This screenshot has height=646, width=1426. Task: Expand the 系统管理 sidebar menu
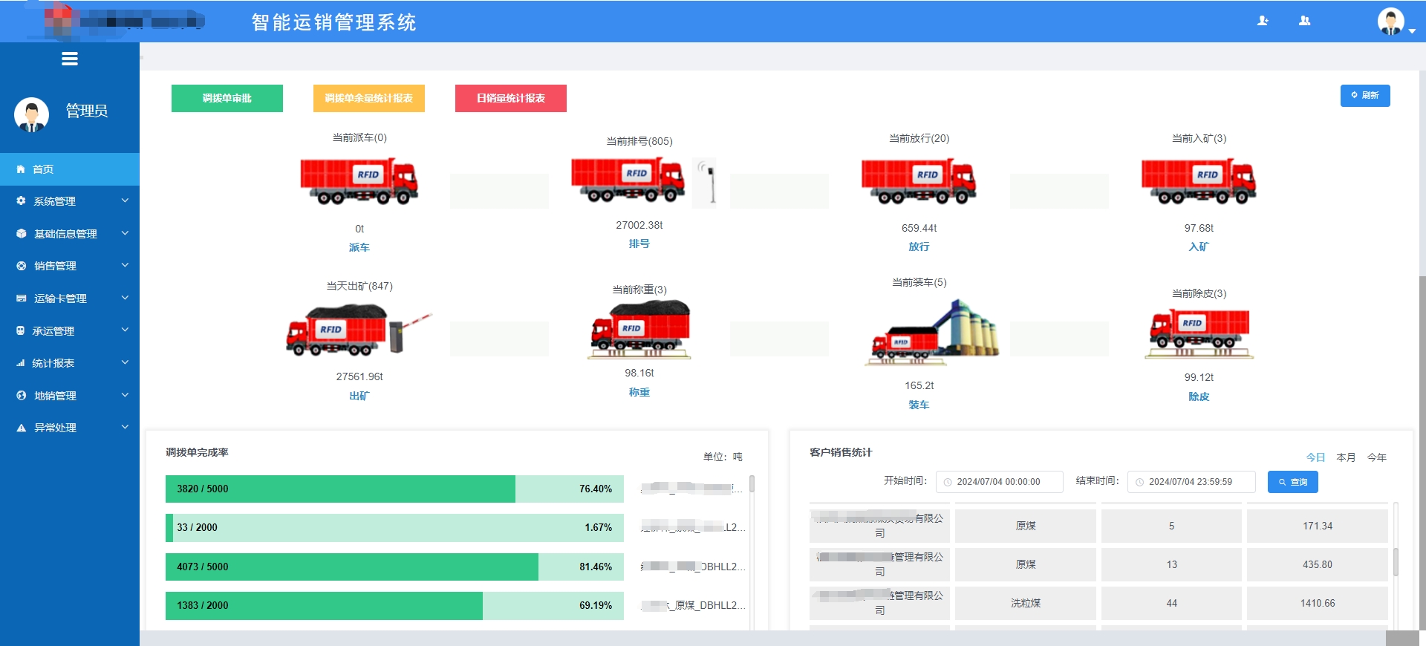(70, 201)
